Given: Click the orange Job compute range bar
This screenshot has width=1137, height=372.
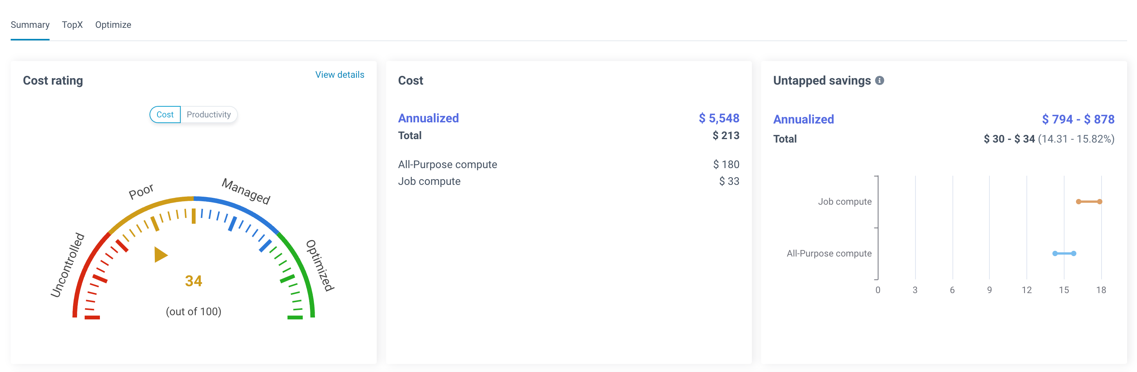Looking at the screenshot, I should [x=1089, y=202].
